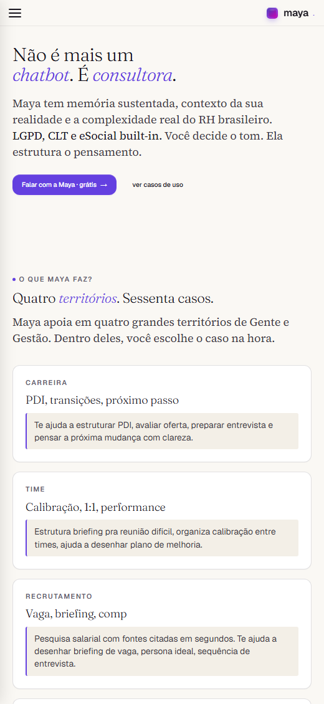Follow the "ver casos de uso" link

(x=158, y=185)
